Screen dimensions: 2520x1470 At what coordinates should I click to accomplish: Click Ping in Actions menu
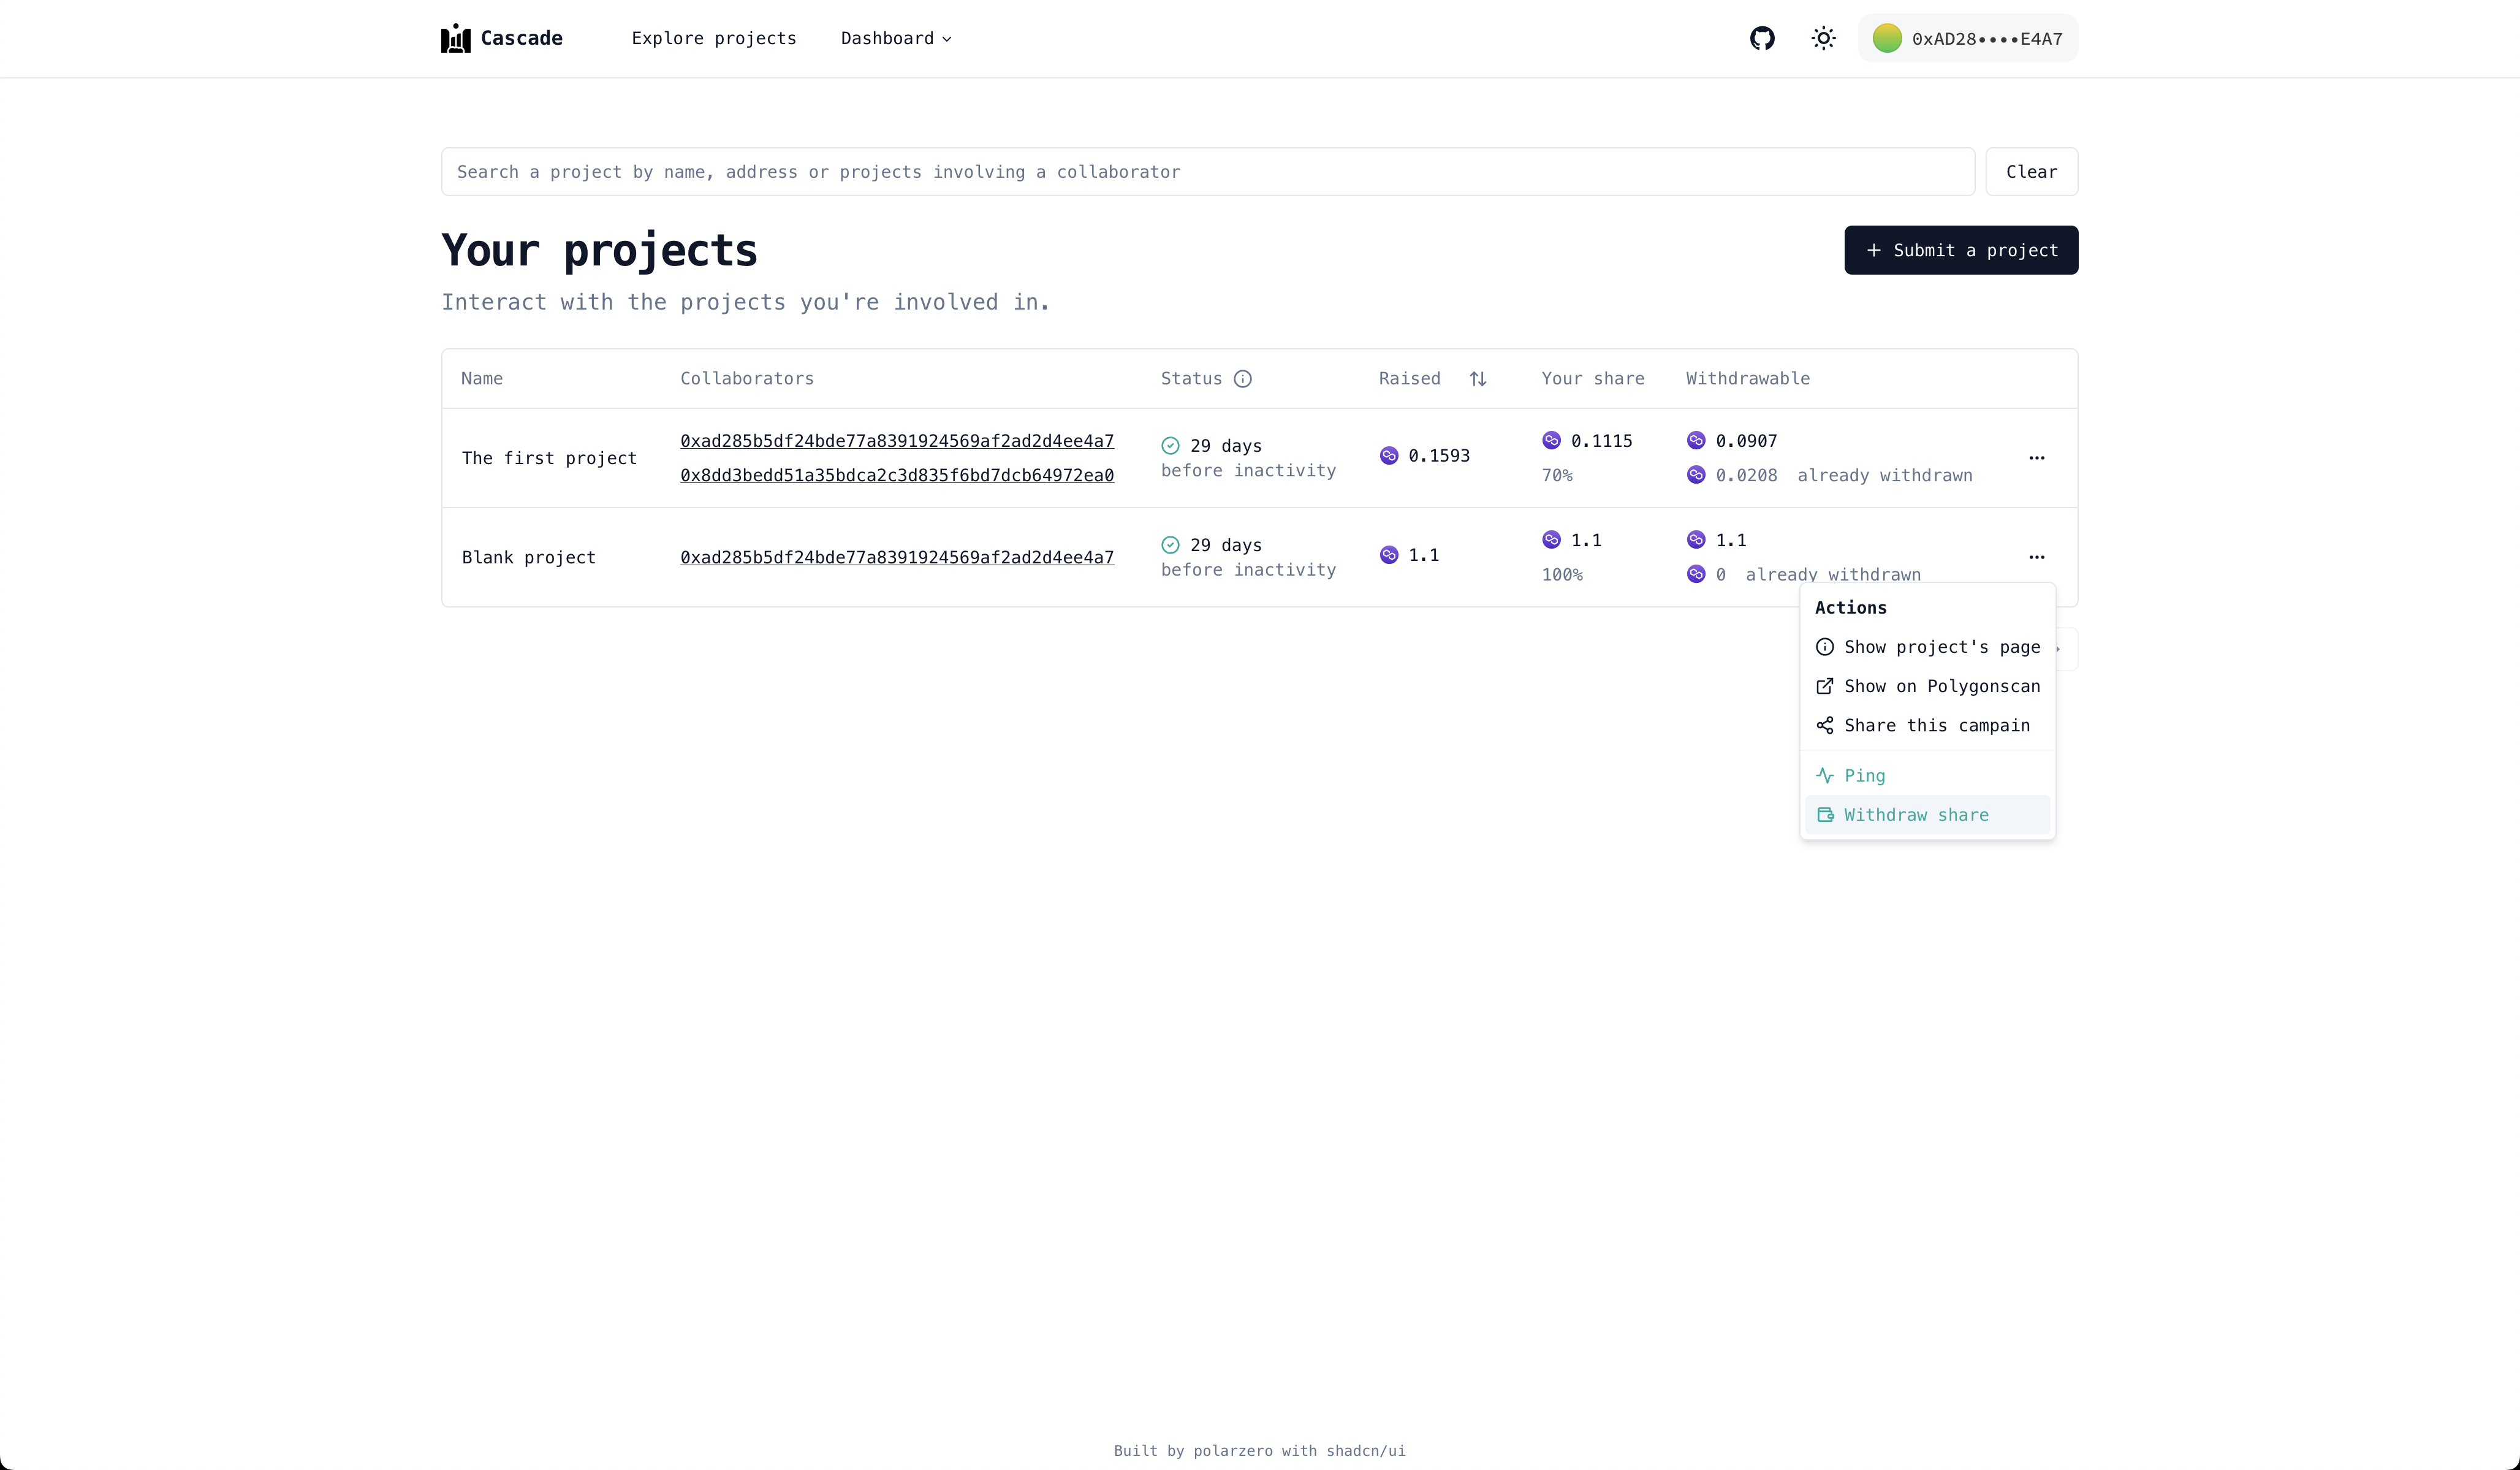pos(1864,776)
